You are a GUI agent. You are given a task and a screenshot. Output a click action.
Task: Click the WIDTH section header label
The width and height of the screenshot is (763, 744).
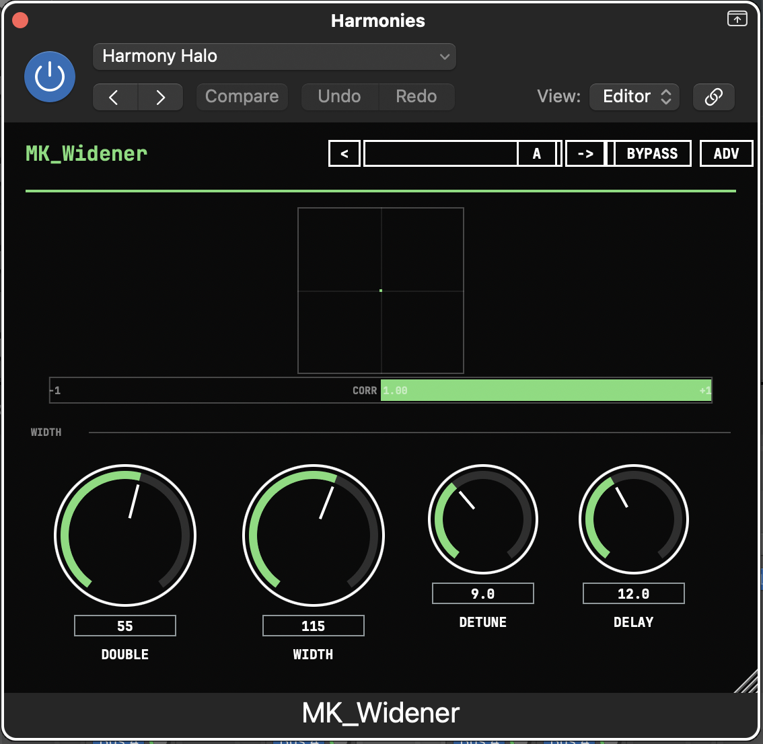pos(46,432)
